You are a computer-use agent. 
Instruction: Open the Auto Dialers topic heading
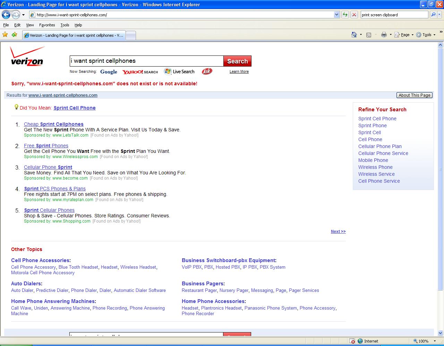[26, 284]
